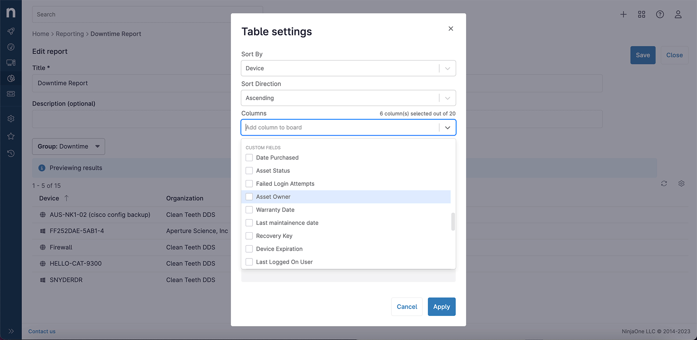The width and height of the screenshot is (697, 340).
Task: Open the Reporting pie chart icon
Action: (11, 78)
